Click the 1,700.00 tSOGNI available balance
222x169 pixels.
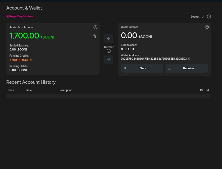pyautogui.click(x=32, y=36)
